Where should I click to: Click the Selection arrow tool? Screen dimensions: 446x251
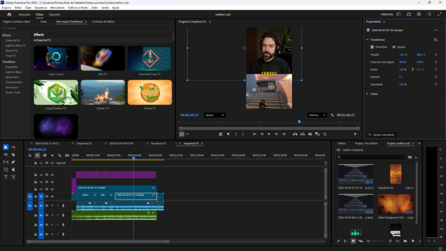coord(6,147)
